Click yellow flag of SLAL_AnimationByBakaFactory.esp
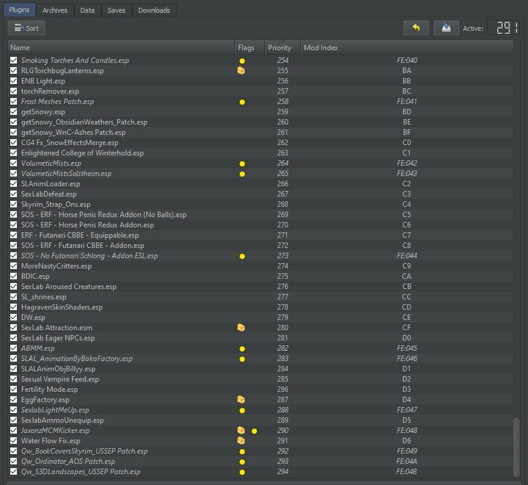528x485 pixels. tap(242, 359)
